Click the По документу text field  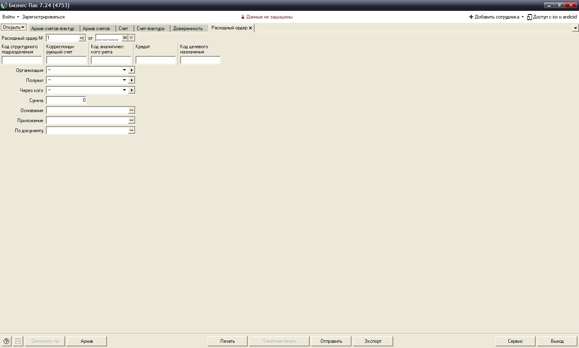(87, 130)
